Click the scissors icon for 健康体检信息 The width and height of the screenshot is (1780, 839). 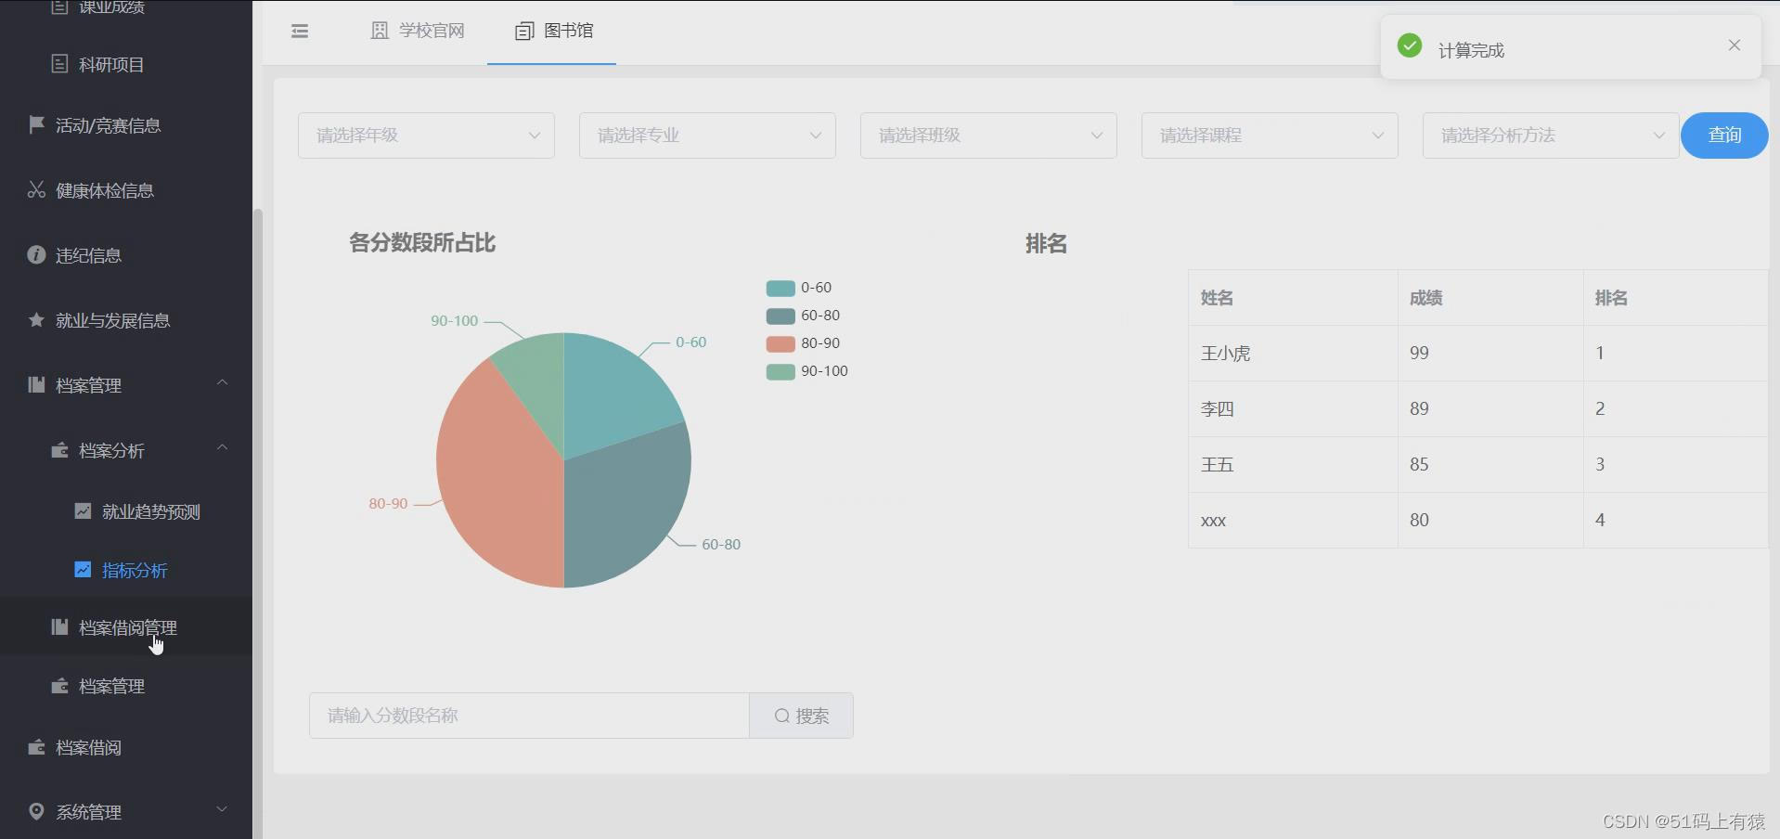pos(36,189)
